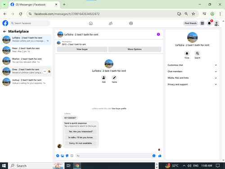Click the browser address bar URL
Image resolution: width=225 pixels, height=169 pixels.
pos(67,14)
